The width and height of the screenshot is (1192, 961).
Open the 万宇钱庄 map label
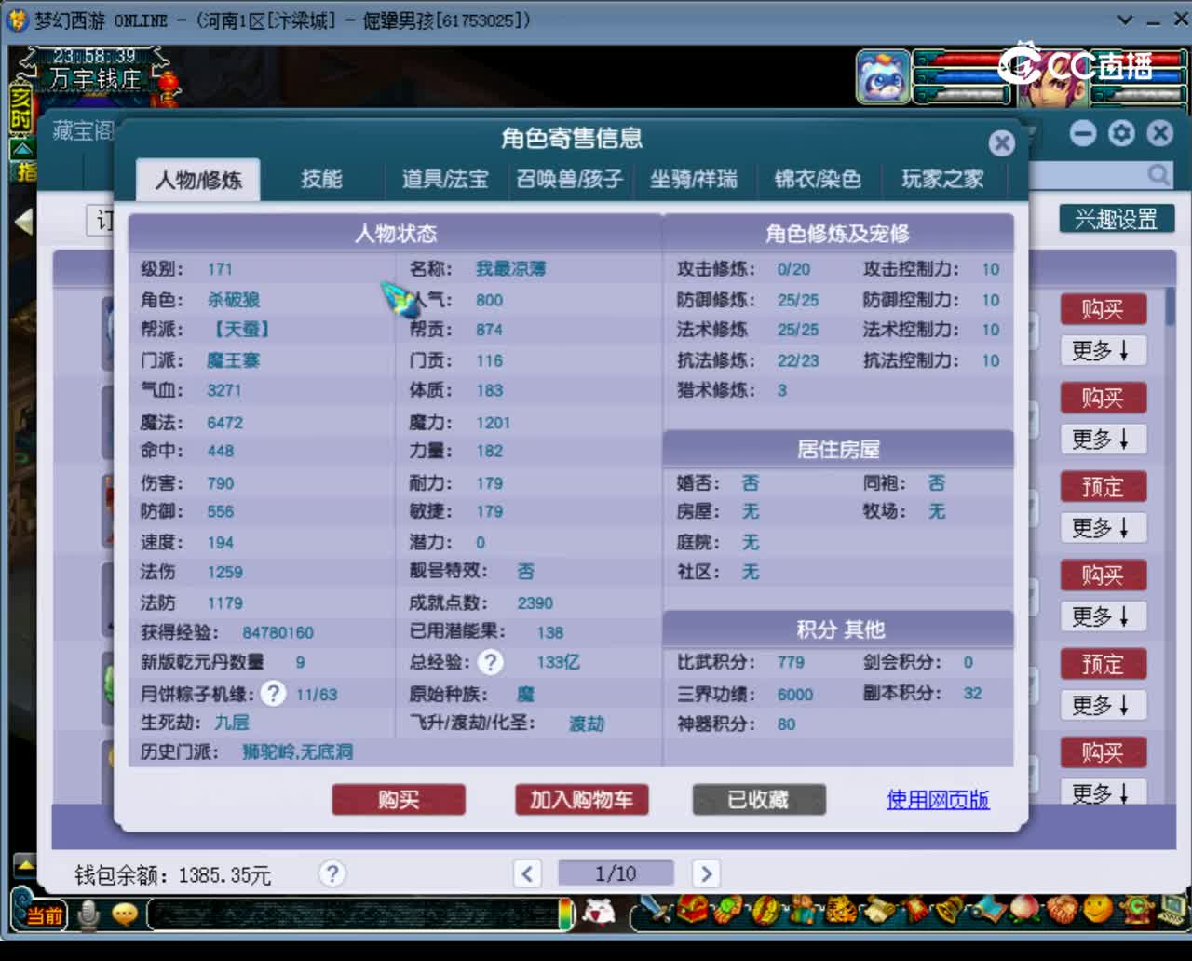(95, 80)
